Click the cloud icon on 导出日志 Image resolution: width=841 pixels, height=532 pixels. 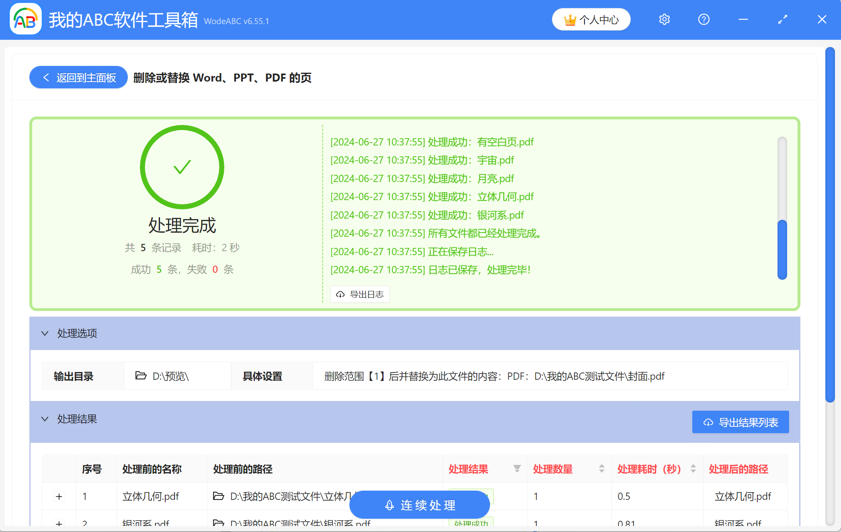pos(340,294)
